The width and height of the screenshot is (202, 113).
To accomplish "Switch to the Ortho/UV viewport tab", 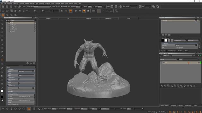I will pos(88,19).
